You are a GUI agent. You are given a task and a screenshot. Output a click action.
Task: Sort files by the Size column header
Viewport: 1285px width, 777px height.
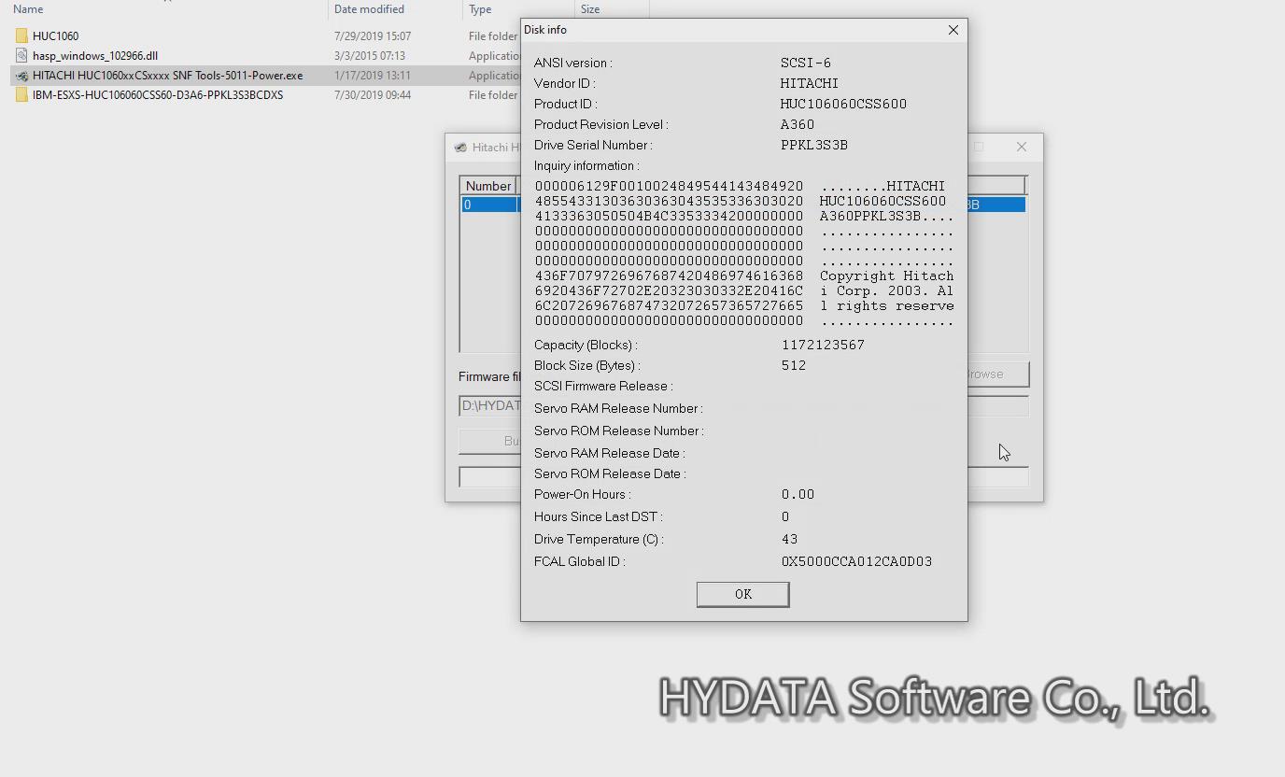pyautogui.click(x=590, y=9)
